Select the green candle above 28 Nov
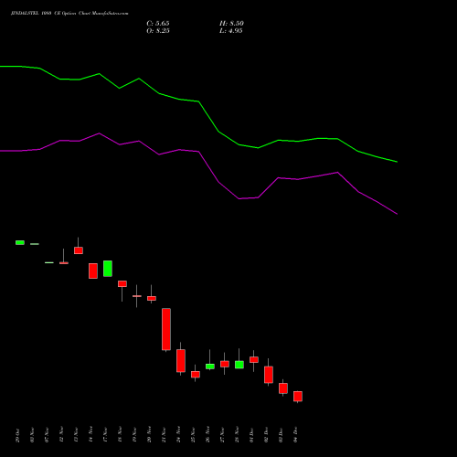Image resolution: width=457 pixels, height=457 pixels. (239, 365)
